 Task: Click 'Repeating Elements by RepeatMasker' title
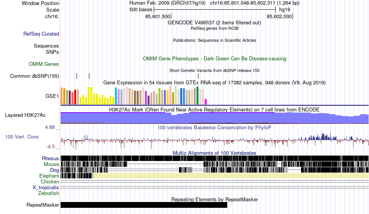pos(214,199)
